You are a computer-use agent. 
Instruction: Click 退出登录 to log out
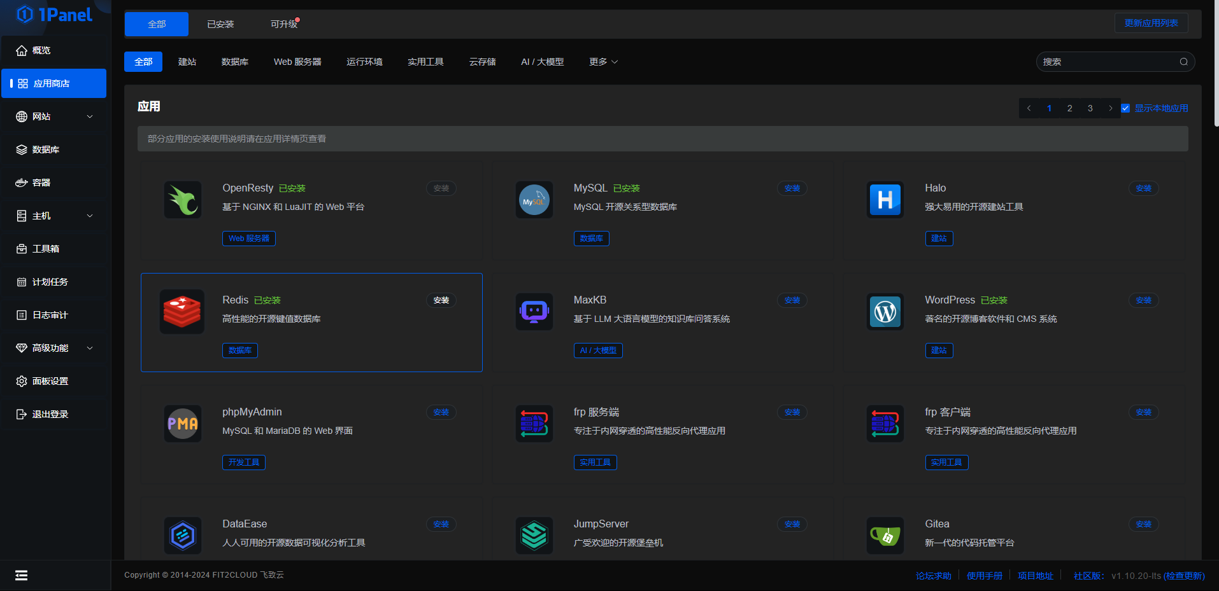(x=53, y=414)
